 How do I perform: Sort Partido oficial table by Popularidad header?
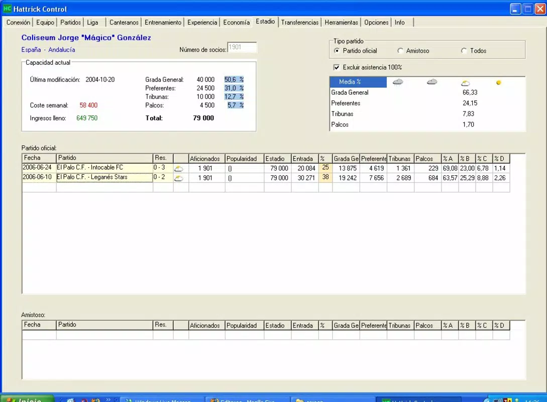[245, 159]
